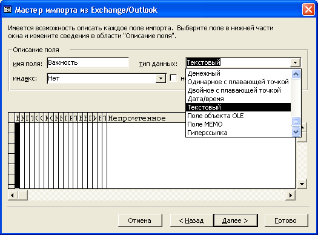Click the Назад button to go back

click(x=191, y=220)
